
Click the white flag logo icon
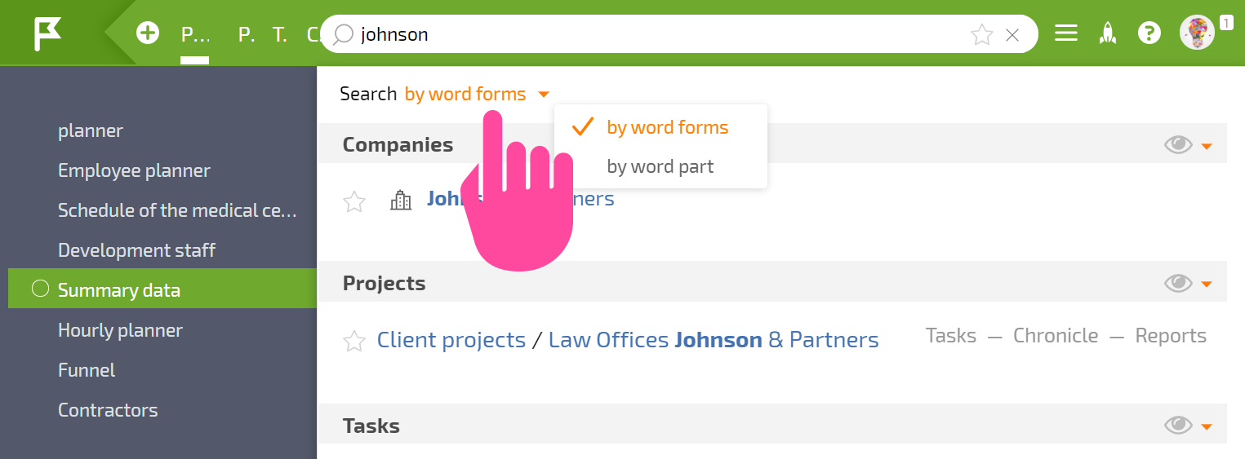(47, 34)
